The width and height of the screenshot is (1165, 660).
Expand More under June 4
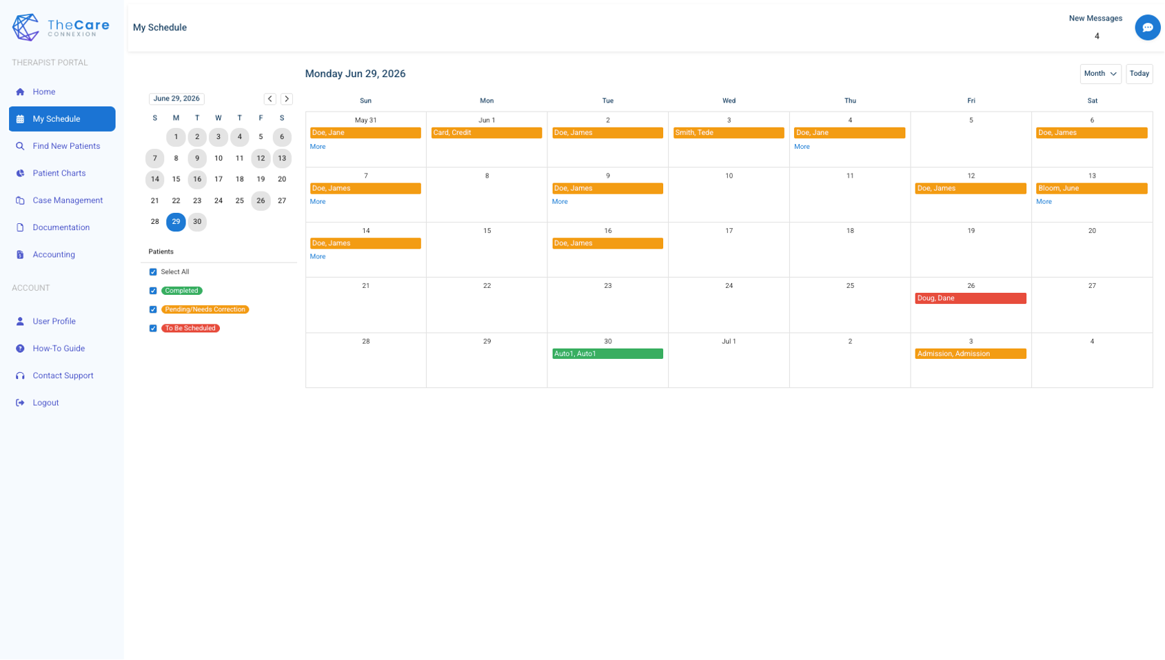802,147
